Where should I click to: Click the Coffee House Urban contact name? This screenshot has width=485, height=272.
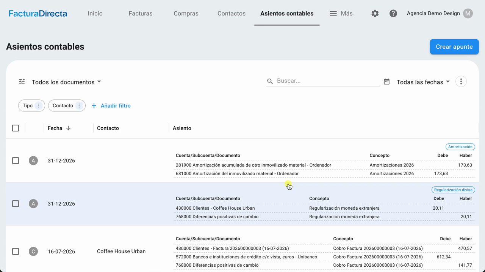[121, 251]
